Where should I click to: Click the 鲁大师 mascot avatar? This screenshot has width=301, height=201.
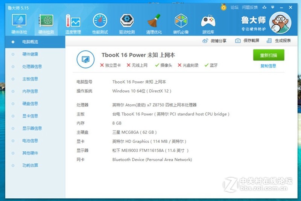tap(280, 23)
